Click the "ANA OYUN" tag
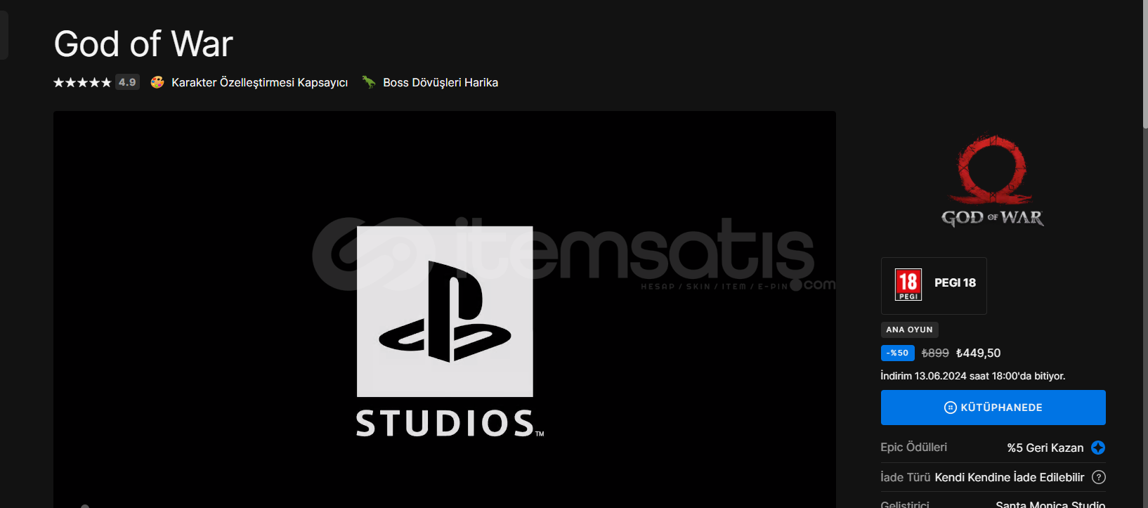1148x508 pixels. 909,330
